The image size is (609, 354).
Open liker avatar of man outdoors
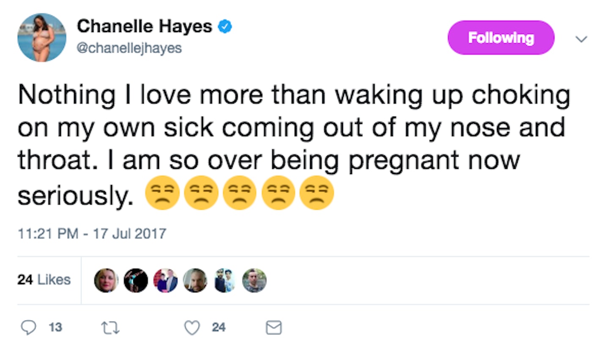pos(254,280)
